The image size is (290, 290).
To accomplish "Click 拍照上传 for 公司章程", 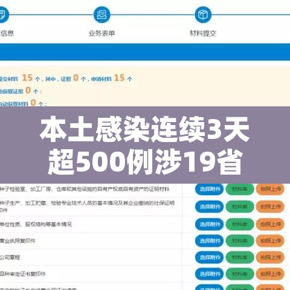I will coord(270,257).
